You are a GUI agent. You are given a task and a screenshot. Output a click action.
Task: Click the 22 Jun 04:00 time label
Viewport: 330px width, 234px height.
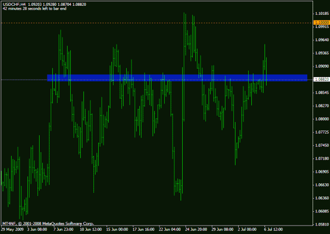click(169, 229)
